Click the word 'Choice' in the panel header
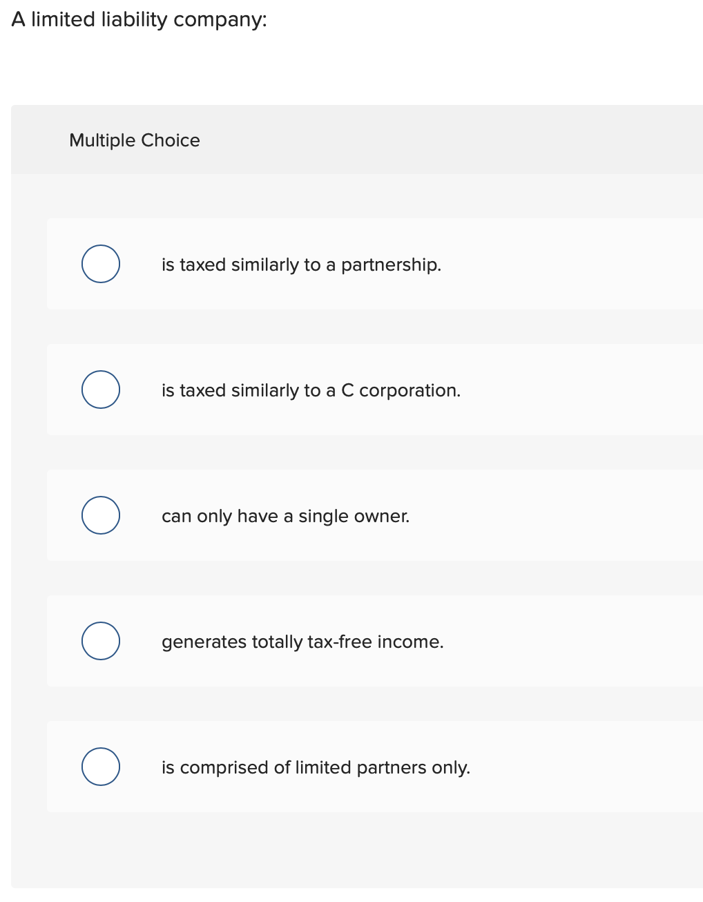The width and height of the screenshot is (703, 902). point(171,140)
